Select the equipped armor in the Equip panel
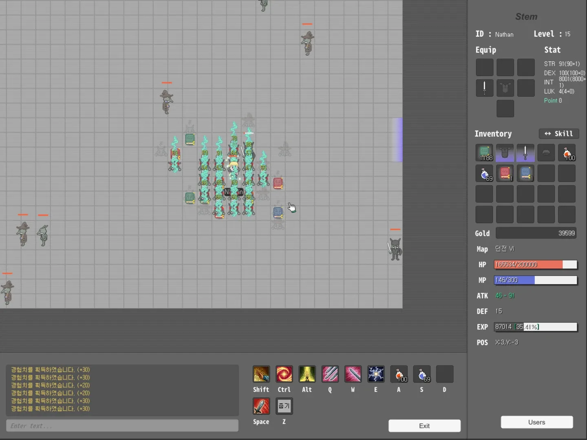This screenshot has height=440, width=587. point(505,88)
